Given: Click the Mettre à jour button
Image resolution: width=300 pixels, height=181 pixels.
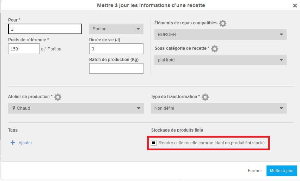Looking at the screenshot, I should [282, 171].
